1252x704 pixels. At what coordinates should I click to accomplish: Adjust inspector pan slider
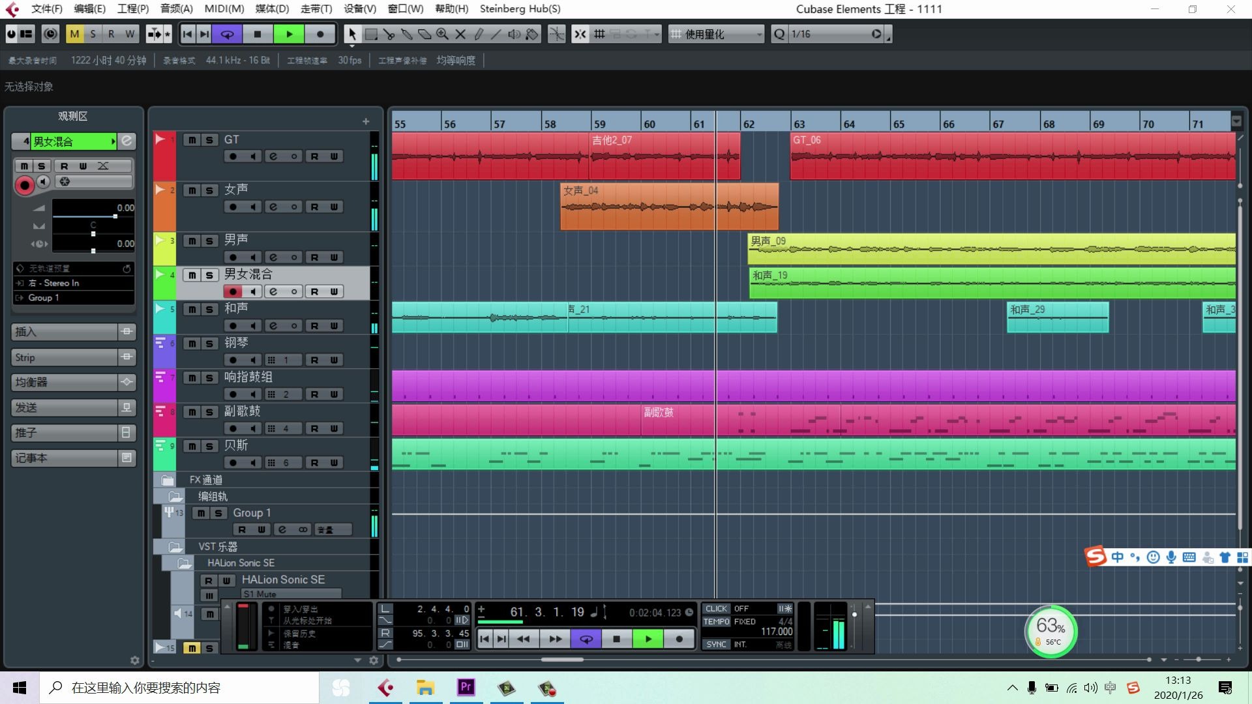(x=93, y=233)
